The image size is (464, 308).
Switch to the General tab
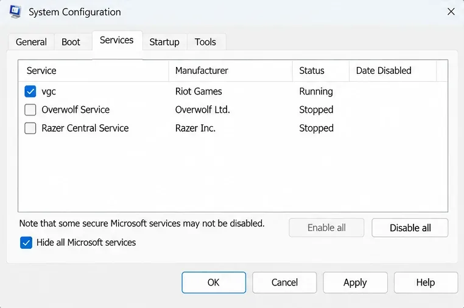(x=32, y=42)
